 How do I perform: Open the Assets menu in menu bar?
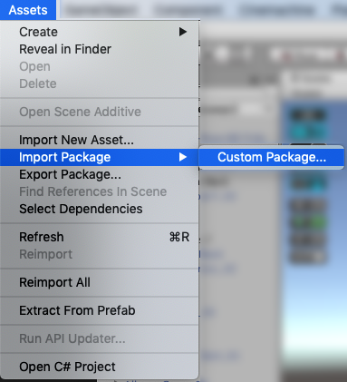[x=28, y=10]
